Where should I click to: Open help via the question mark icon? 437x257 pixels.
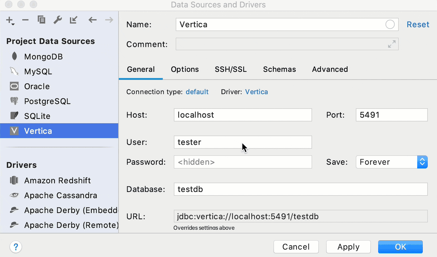16,247
